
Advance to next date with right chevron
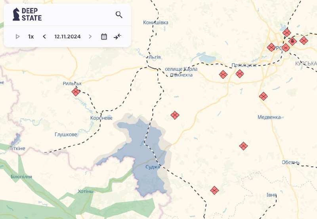click(90, 36)
